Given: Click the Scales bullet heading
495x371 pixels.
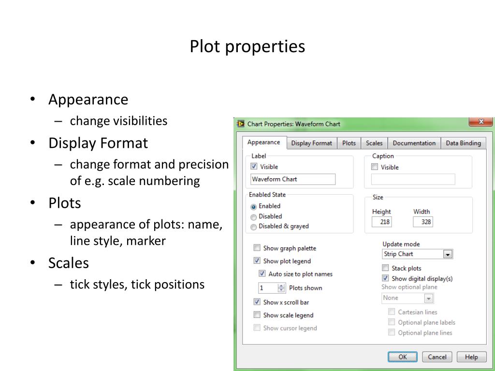Looking at the screenshot, I should pyautogui.click(x=69, y=263).
